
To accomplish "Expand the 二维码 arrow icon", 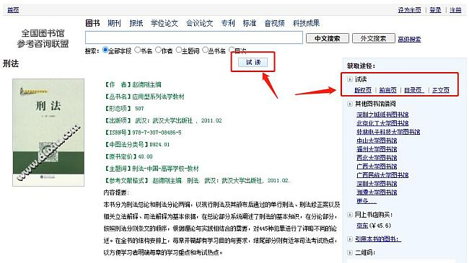I will [x=350, y=252].
